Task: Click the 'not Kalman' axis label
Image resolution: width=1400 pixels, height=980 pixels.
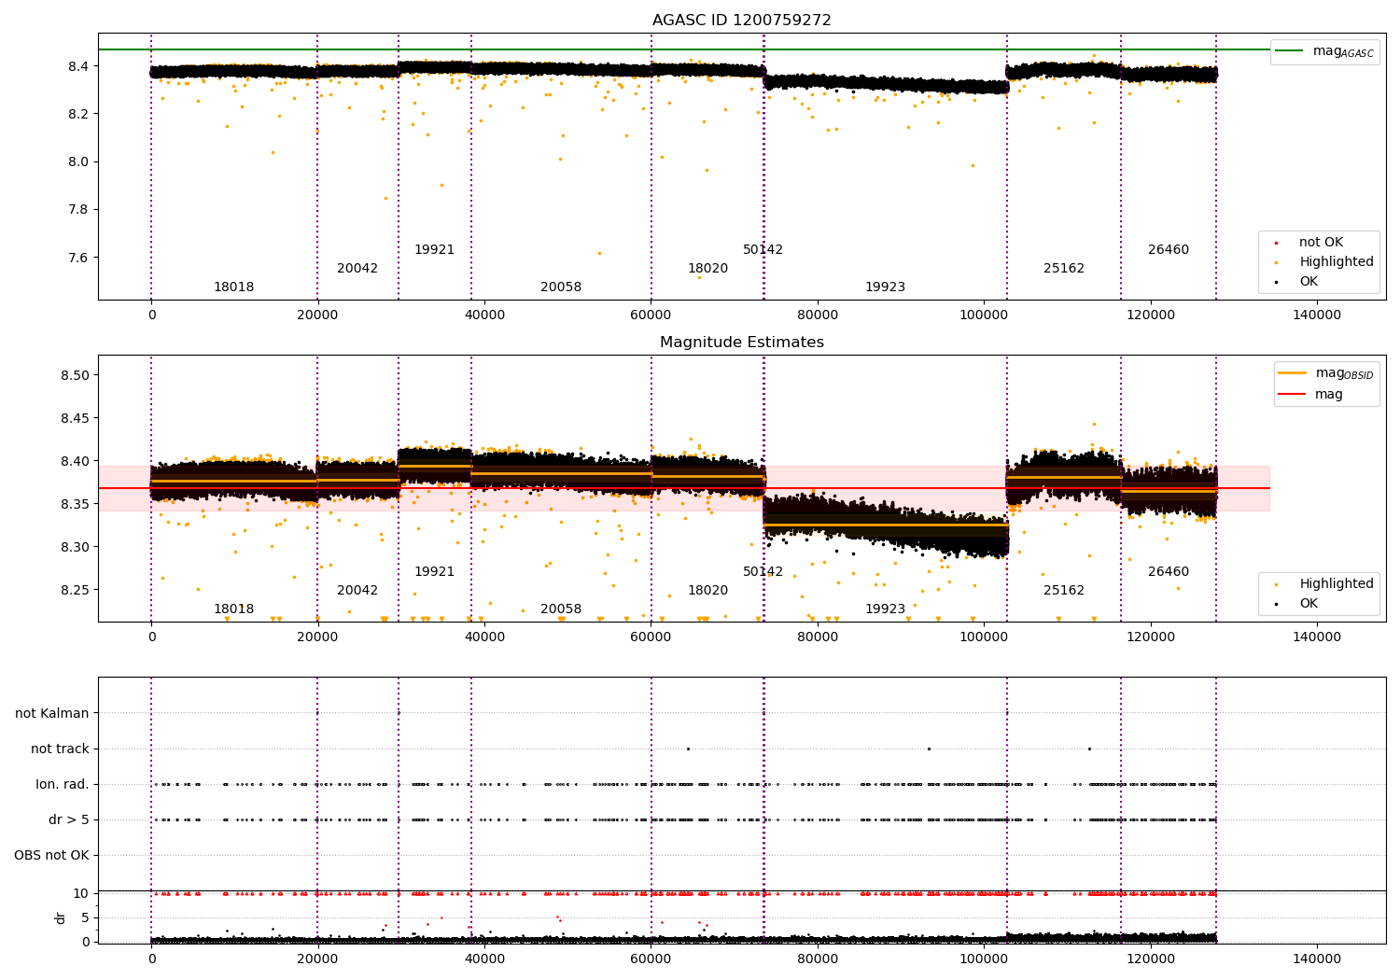Action: (x=52, y=713)
